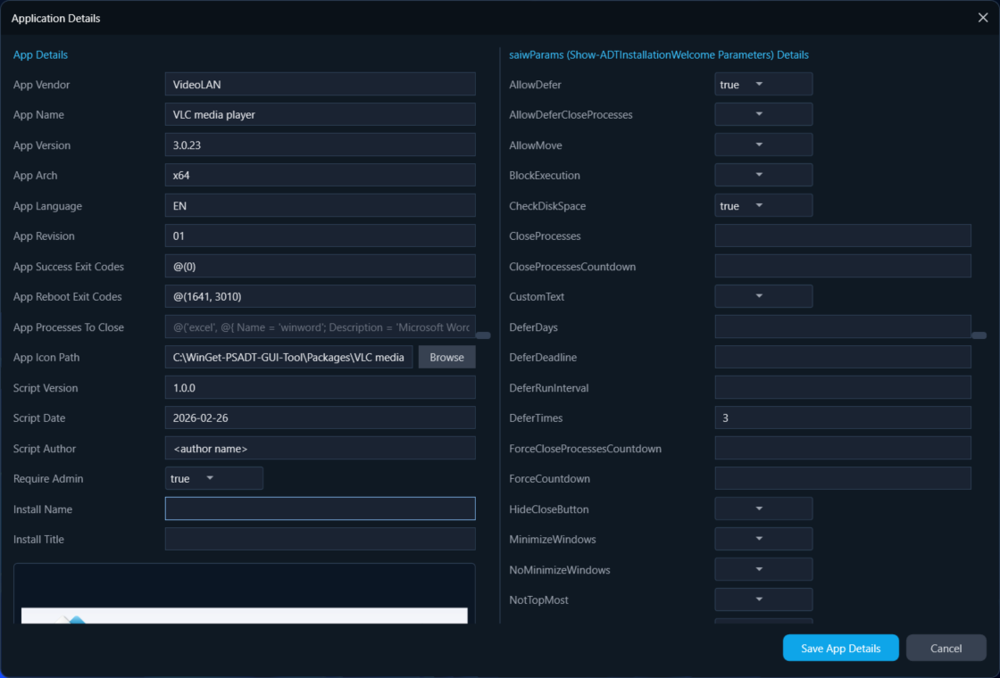This screenshot has width=1000, height=678.
Task: Open the CheckDiskSpace dropdown
Action: click(763, 205)
